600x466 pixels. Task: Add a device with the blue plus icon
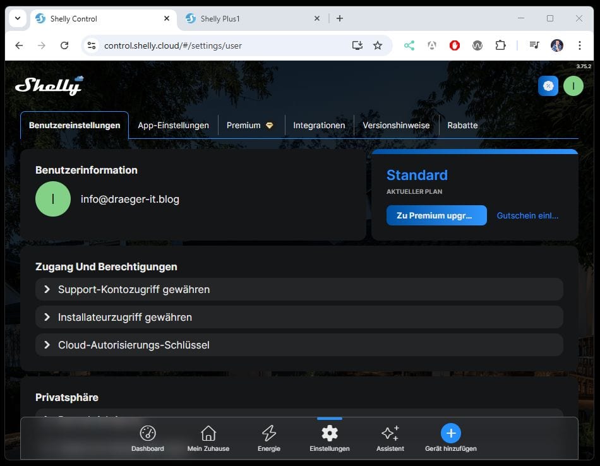(450, 434)
